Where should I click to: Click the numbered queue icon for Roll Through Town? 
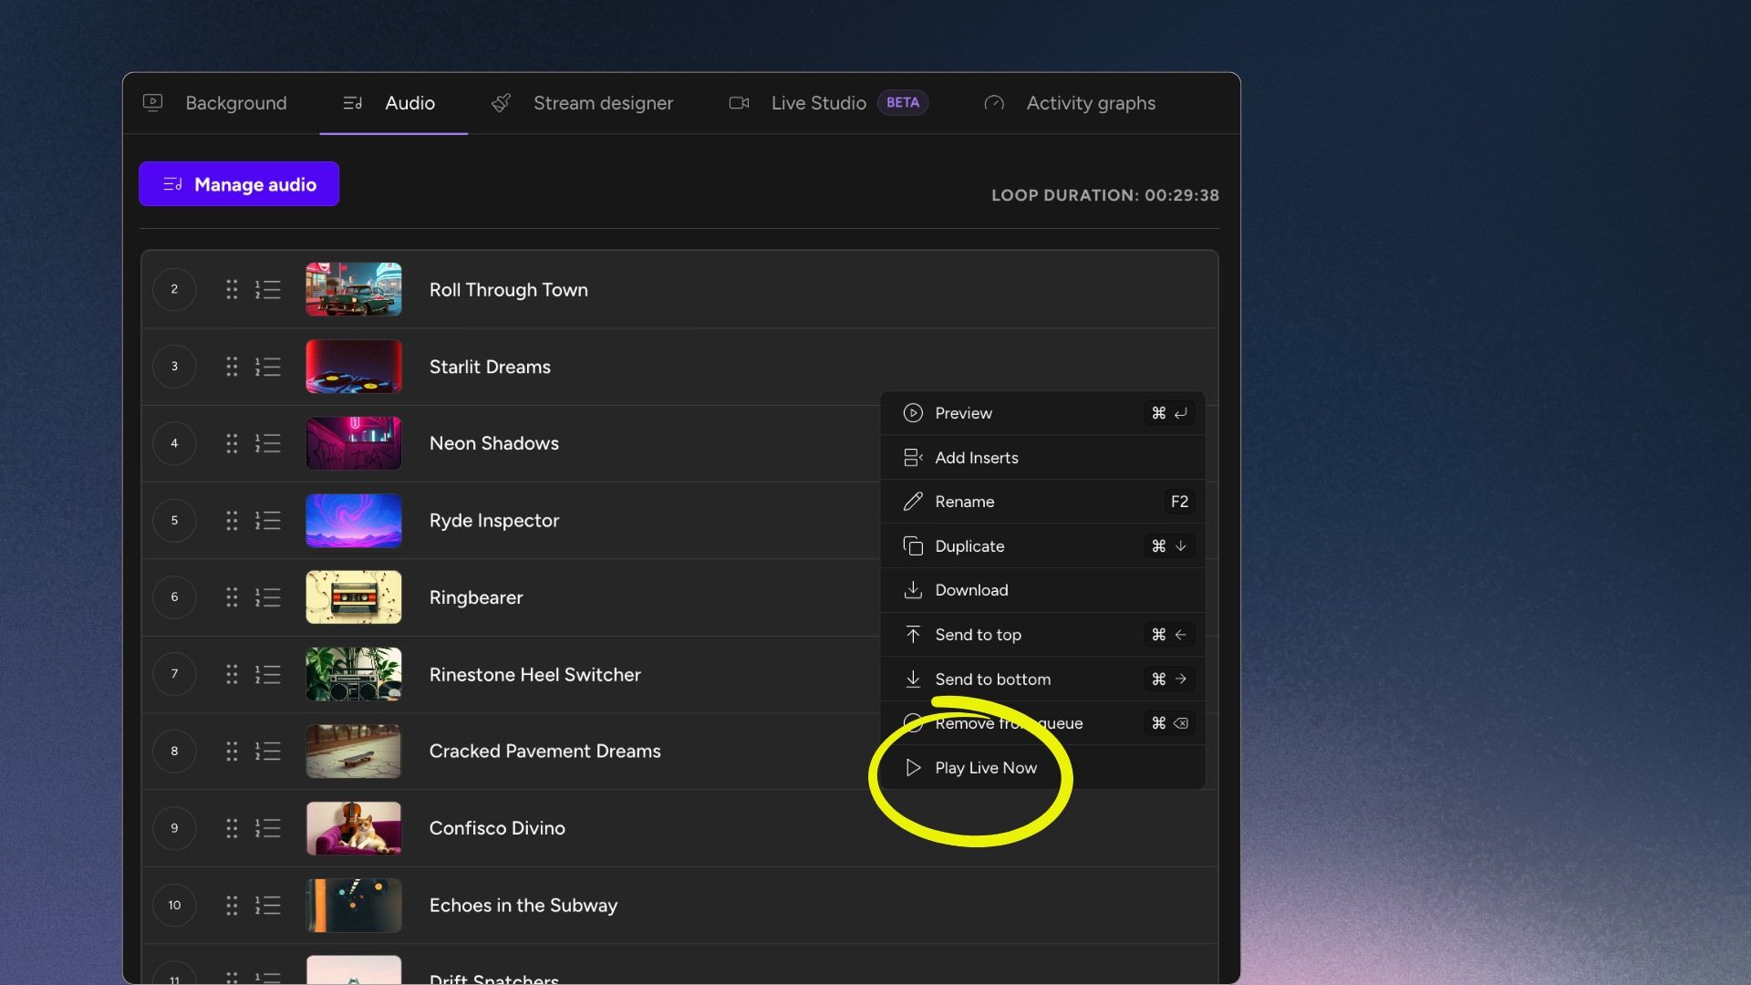pyautogui.click(x=268, y=289)
